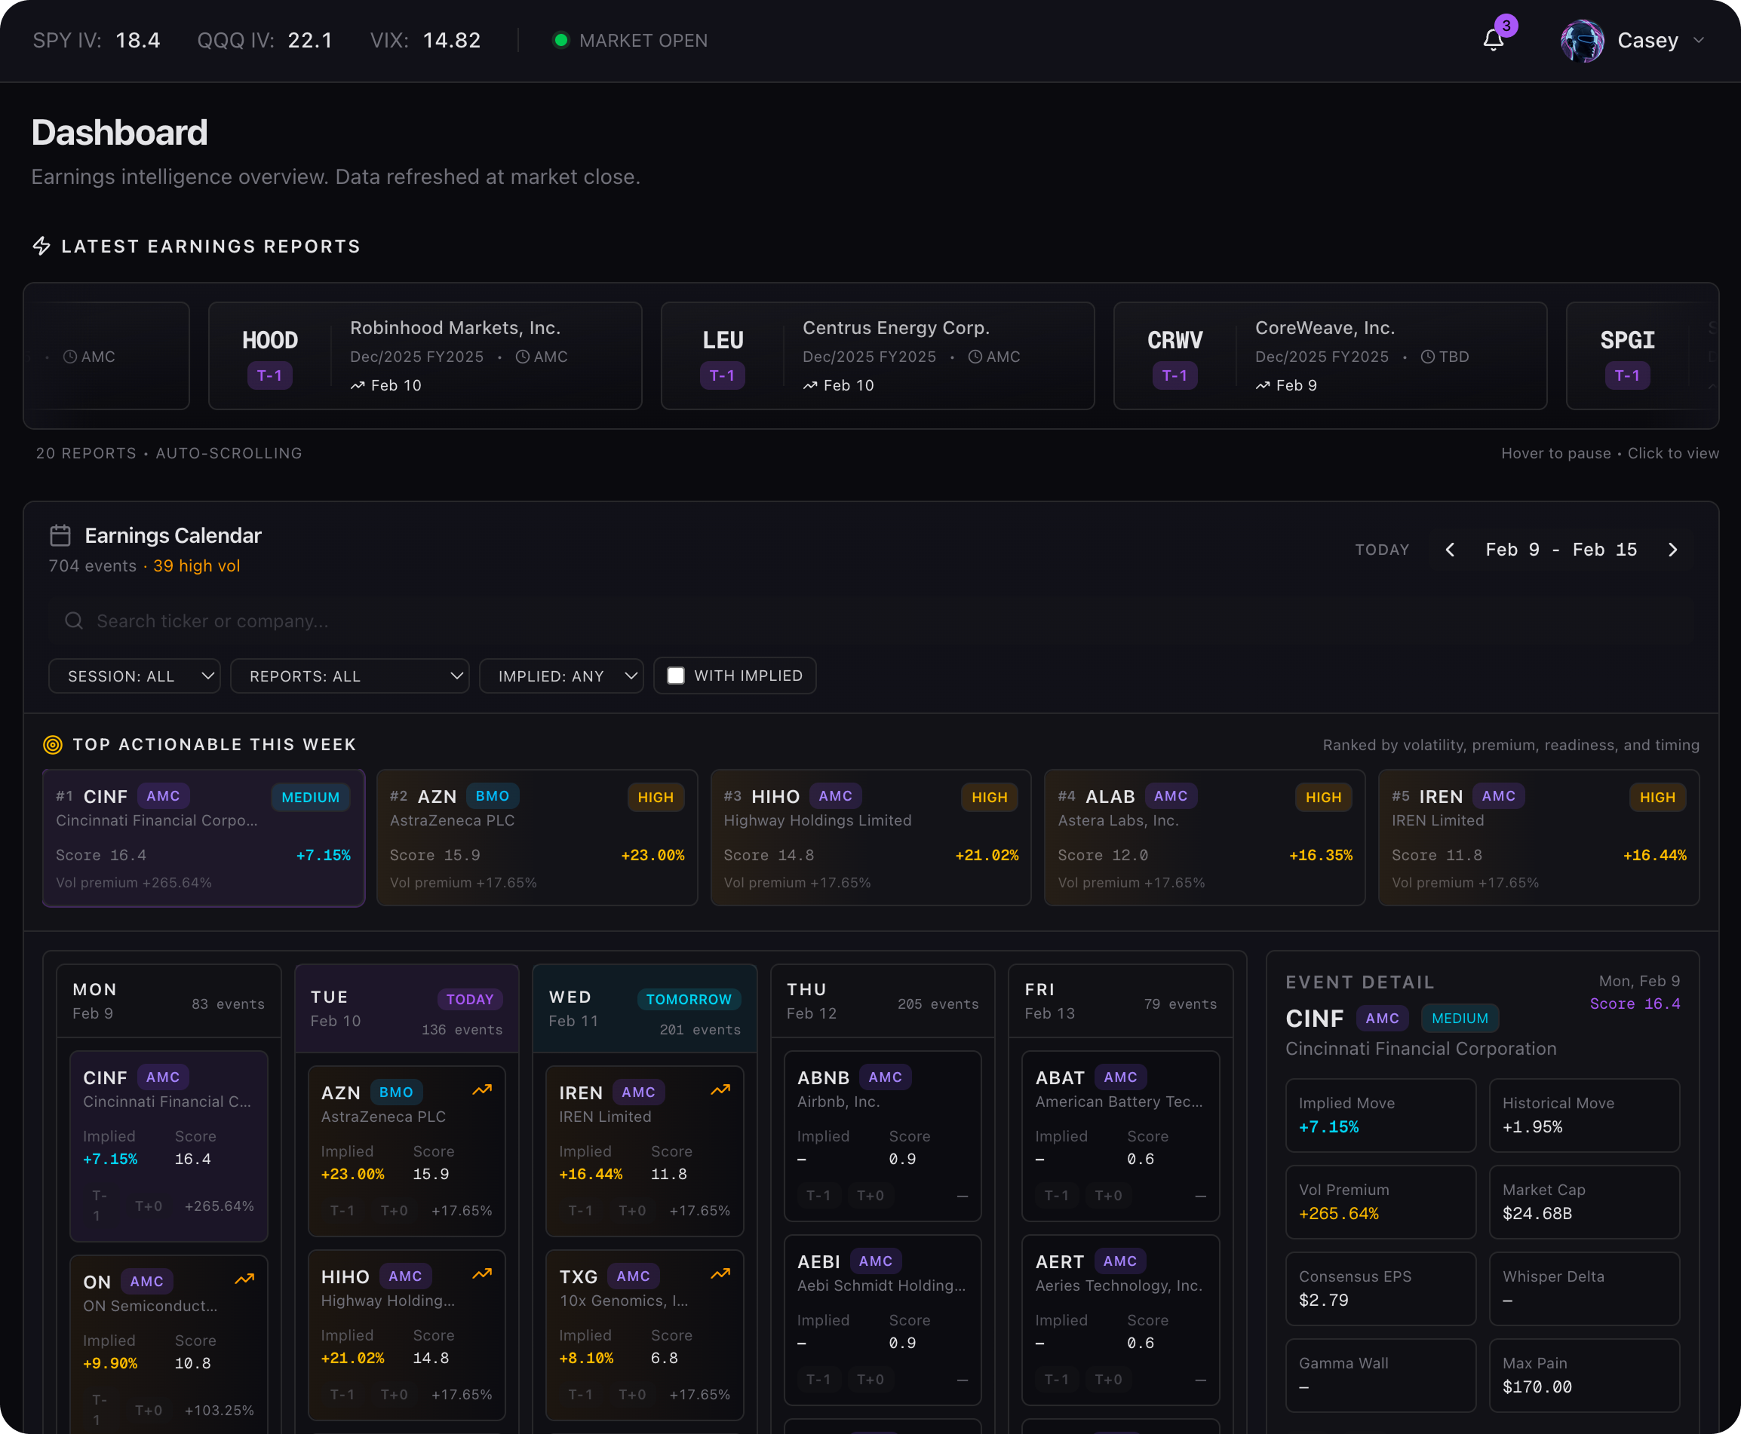Open the Session: All dropdown
This screenshot has height=1434, width=1741.
pos(135,676)
